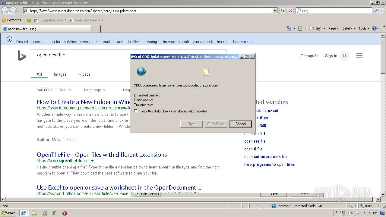The width and height of the screenshot is (386, 217).
Task: Click the red Stop loading icon
Action: pos(290,11)
